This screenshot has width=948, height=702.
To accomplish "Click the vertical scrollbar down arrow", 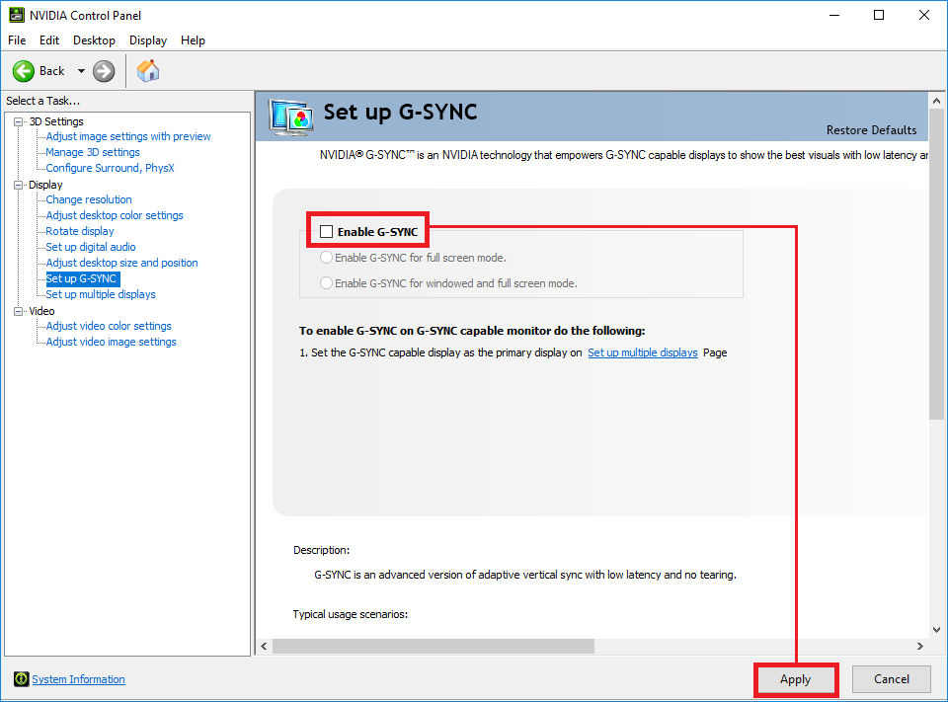I will tap(936, 629).
